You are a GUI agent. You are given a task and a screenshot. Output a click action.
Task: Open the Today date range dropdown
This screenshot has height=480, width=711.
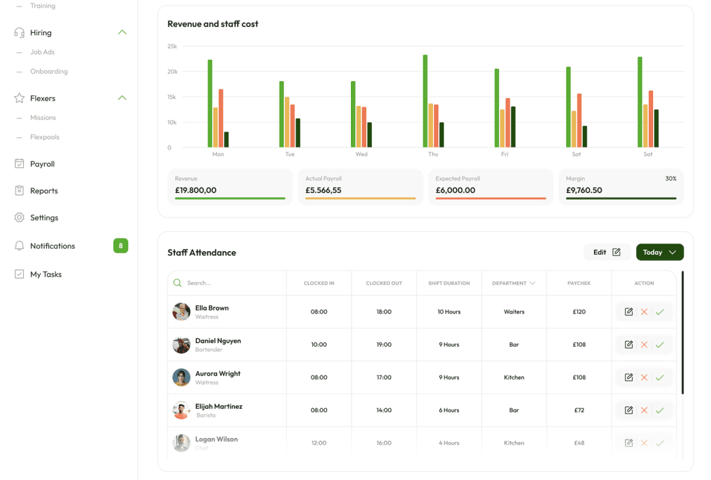(x=659, y=252)
